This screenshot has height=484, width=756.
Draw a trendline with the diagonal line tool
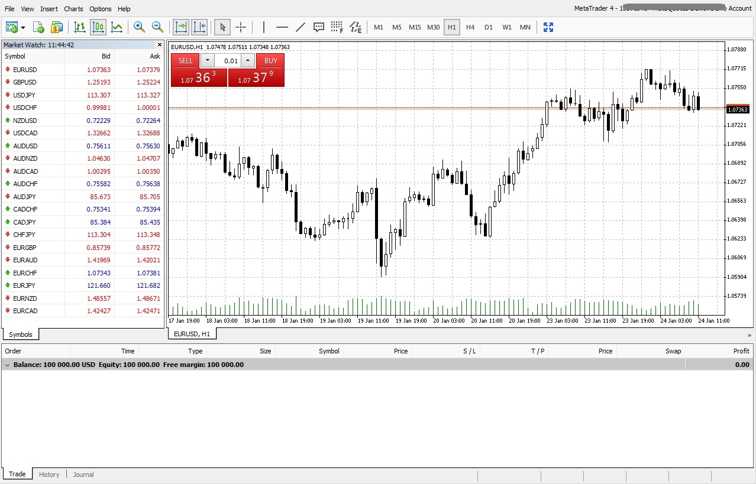(x=301, y=27)
